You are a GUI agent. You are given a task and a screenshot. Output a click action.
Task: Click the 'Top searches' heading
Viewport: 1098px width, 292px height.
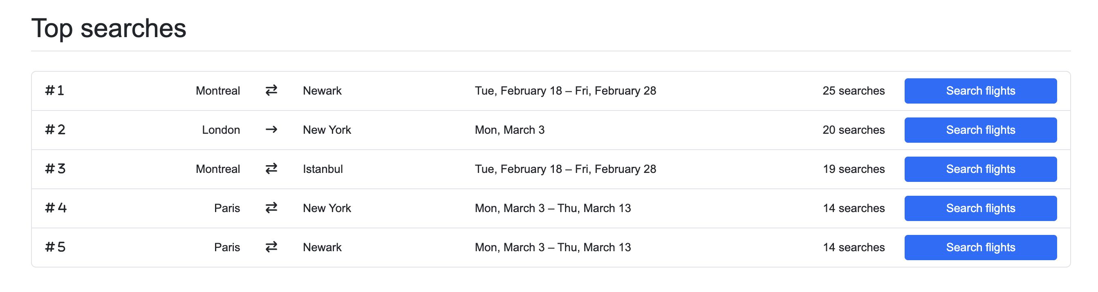(x=109, y=29)
